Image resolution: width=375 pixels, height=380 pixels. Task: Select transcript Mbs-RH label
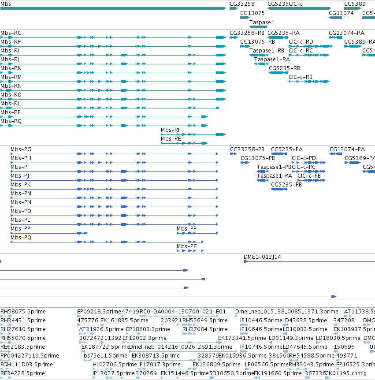11,42
